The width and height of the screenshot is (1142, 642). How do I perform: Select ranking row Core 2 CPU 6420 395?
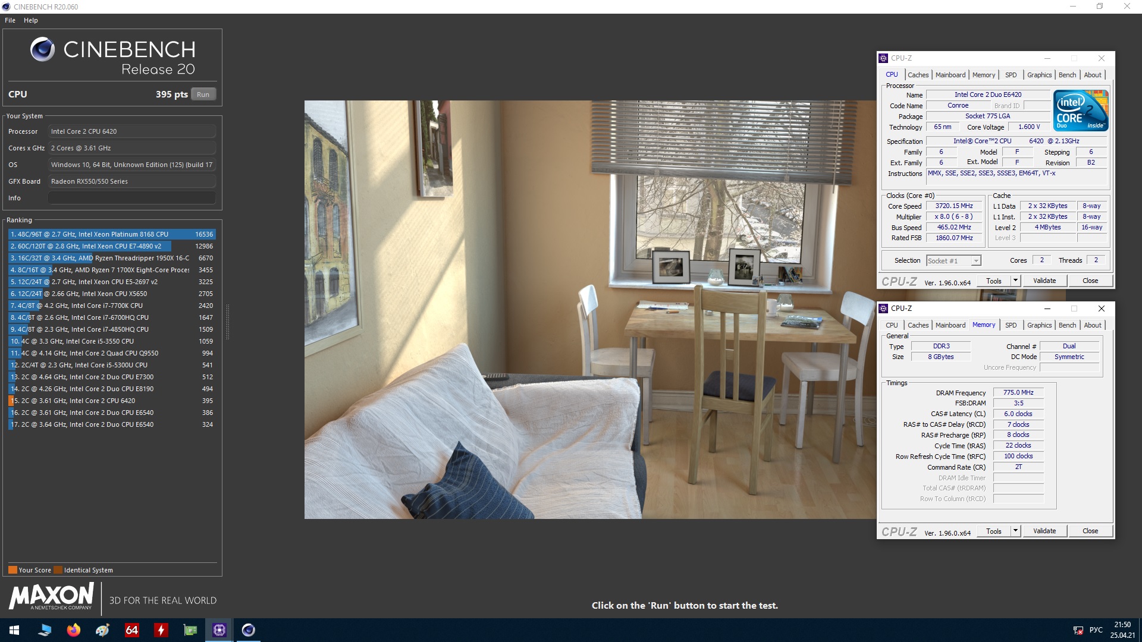pos(112,401)
